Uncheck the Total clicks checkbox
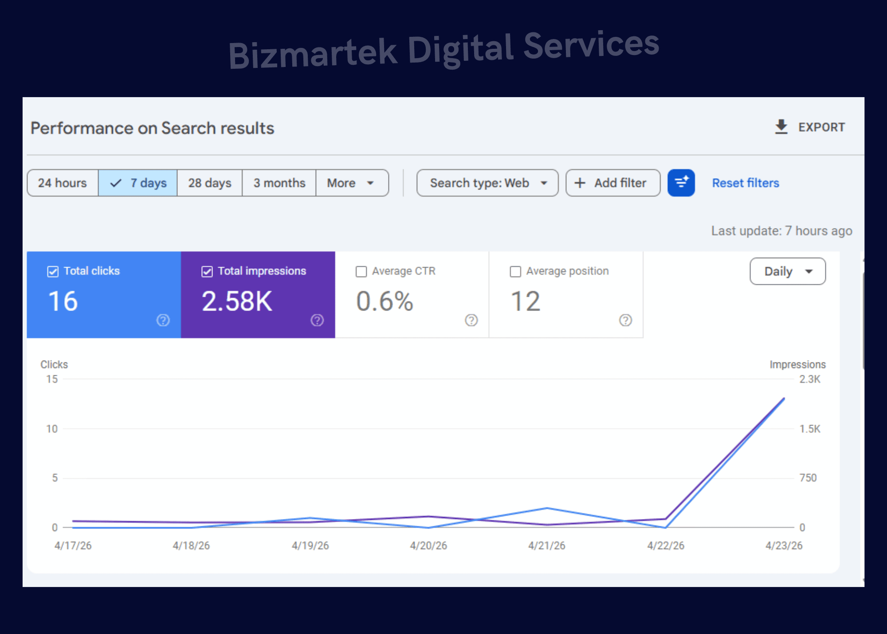Image resolution: width=887 pixels, height=634 pixels. pyautogui.click(x=53, y=272)
